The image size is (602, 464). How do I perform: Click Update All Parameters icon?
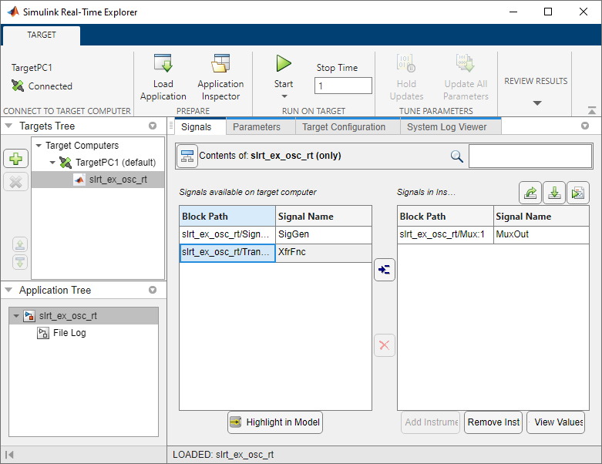click(466, 63)
